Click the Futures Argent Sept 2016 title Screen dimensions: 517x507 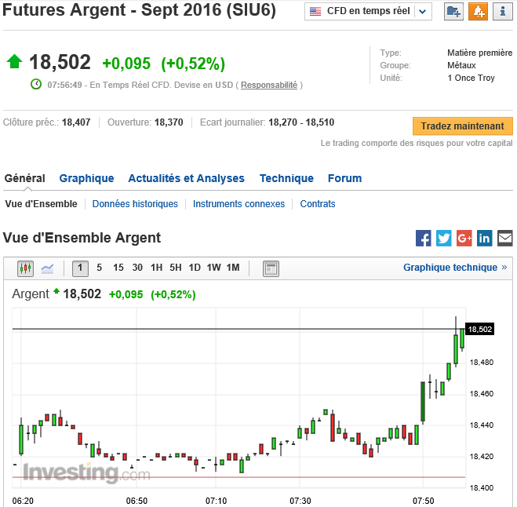[139, 10]
